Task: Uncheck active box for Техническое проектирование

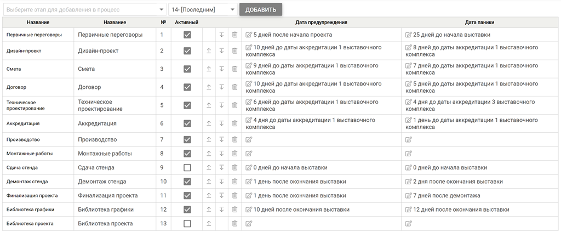Action: 187,105
